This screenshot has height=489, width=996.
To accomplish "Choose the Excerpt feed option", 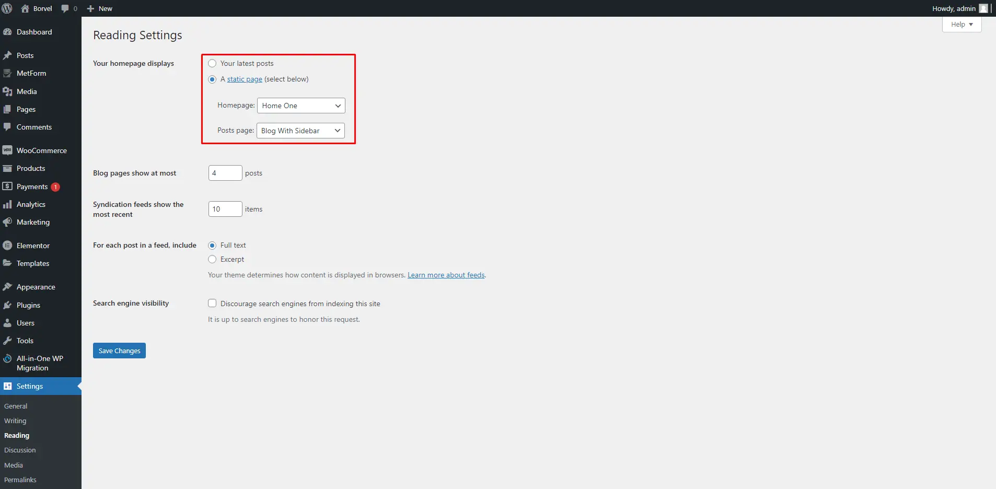I will click(212, 259).
